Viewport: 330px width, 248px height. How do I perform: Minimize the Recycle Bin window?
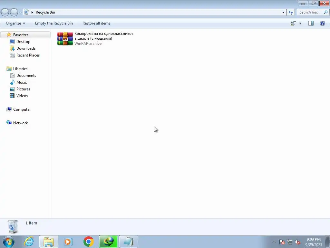pyautogui.click(x=303, y=4)
